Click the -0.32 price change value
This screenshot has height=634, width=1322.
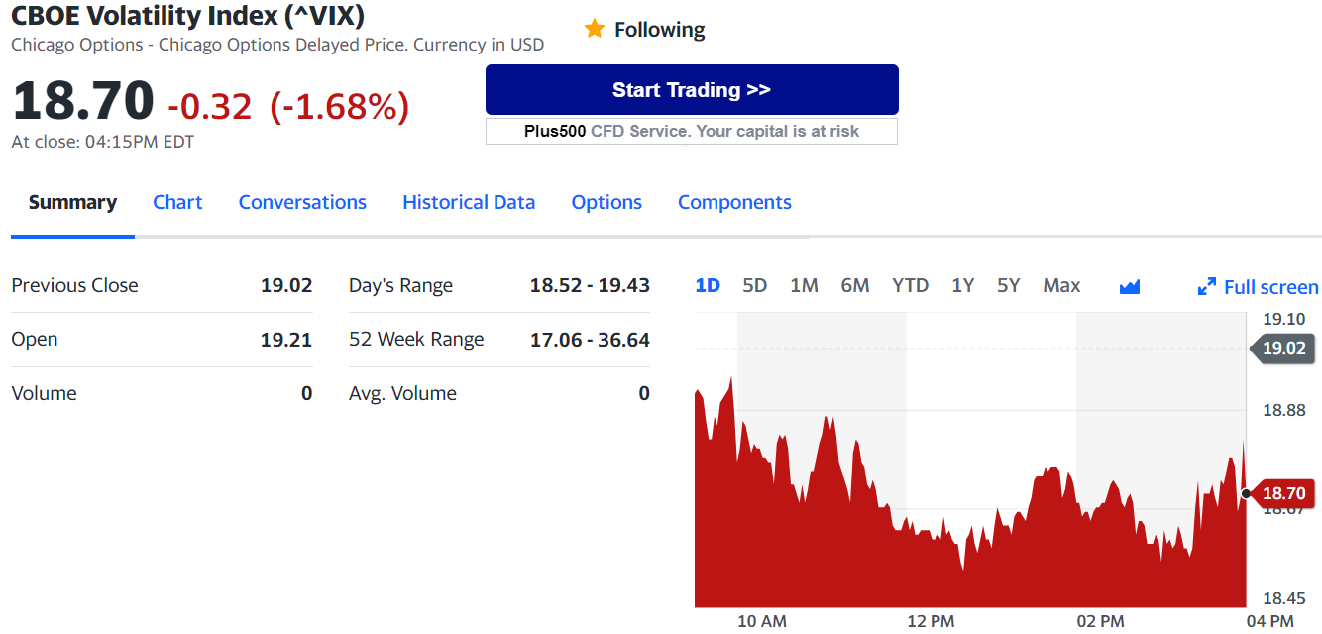pyautogui.click(x=210, y=106)
